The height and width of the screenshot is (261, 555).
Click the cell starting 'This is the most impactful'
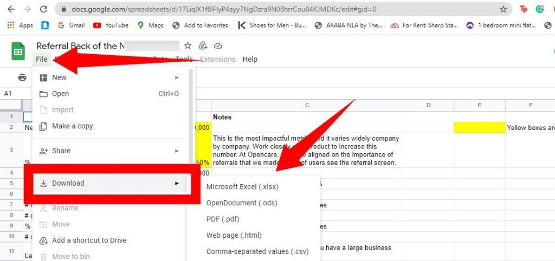[x=307, y=151]
